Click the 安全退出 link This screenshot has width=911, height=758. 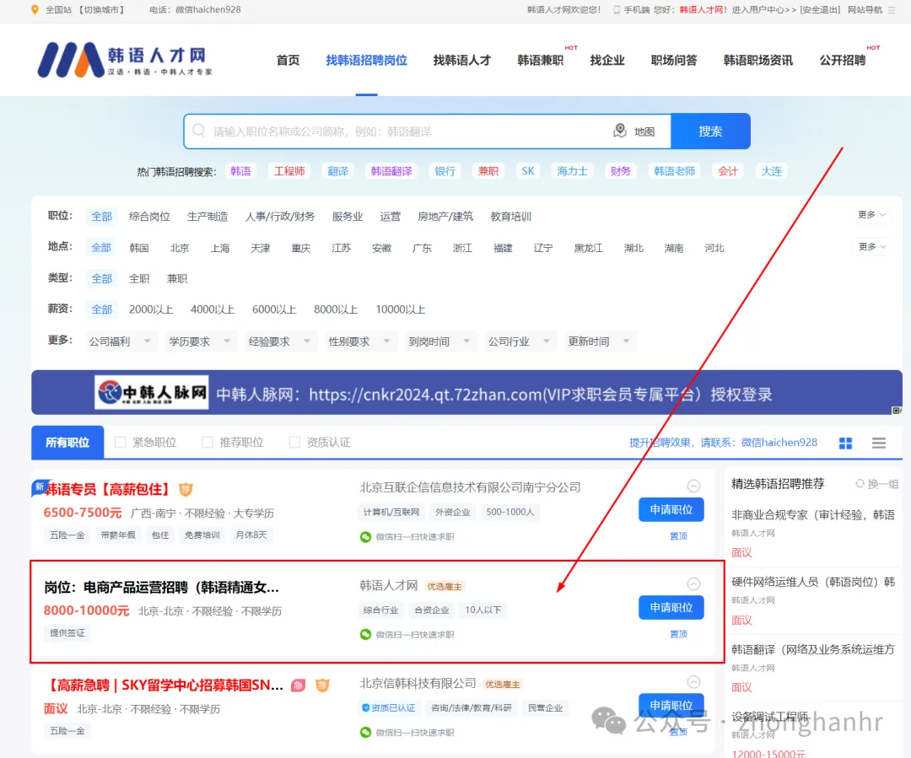(820, 10)
